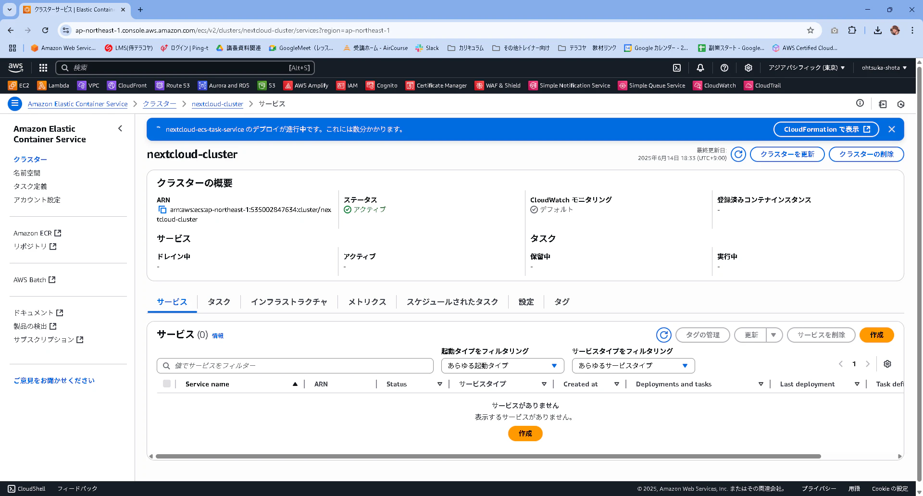Open the AWS services grid menu
The width and height of the screenshot is (923, 496).
(43, 68)
